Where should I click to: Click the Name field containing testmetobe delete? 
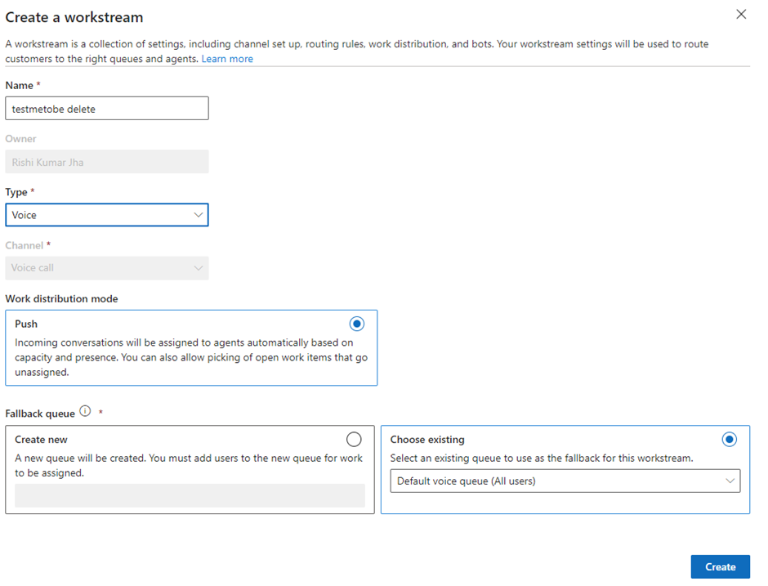[106, 109]
